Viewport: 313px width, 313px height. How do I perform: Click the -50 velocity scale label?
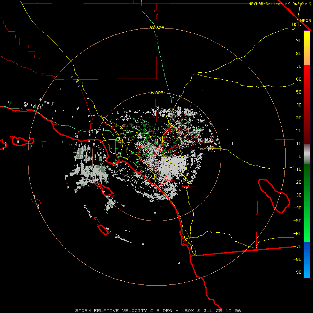point(297,221)
